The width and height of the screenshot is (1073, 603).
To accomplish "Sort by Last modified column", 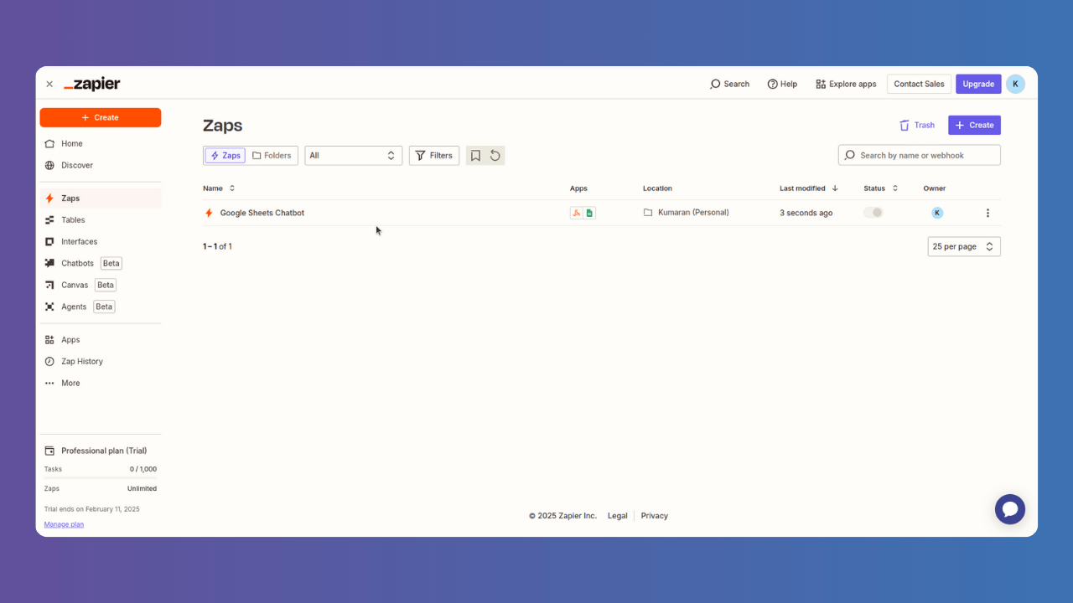I will (x=809, y=188).
